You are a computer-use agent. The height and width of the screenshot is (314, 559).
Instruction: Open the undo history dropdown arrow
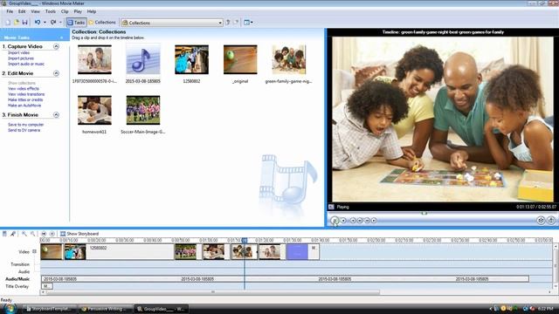(45, 23)
